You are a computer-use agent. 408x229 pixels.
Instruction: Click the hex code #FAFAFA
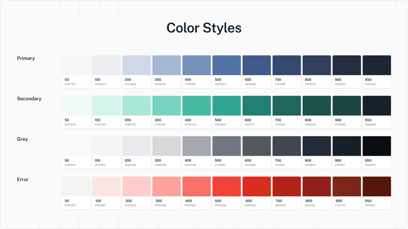[x=70, y=165]
